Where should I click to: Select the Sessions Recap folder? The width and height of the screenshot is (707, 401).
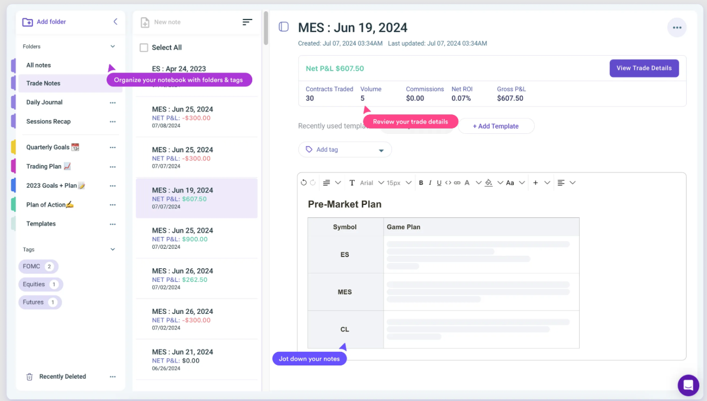pyautogui.click(x=48, y=121)
